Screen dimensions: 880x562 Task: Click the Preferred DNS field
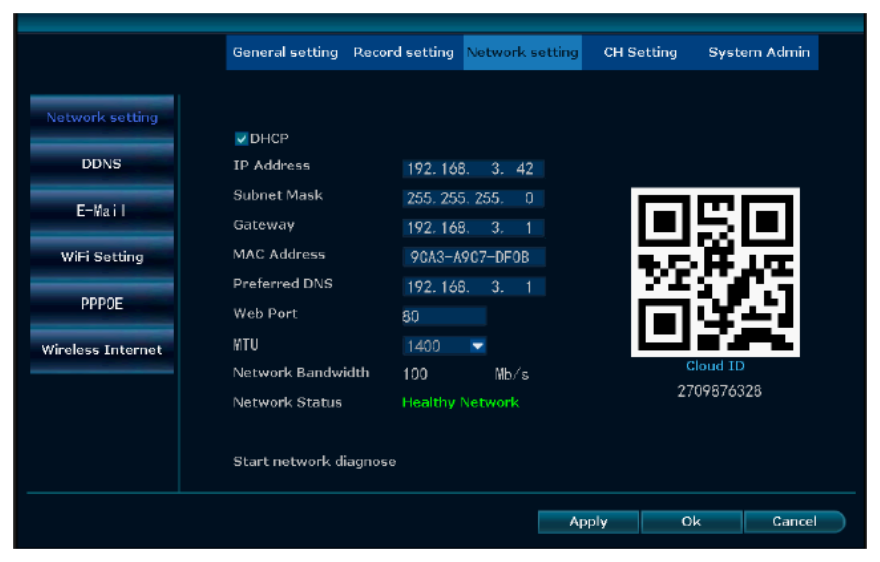click(473, 287)
